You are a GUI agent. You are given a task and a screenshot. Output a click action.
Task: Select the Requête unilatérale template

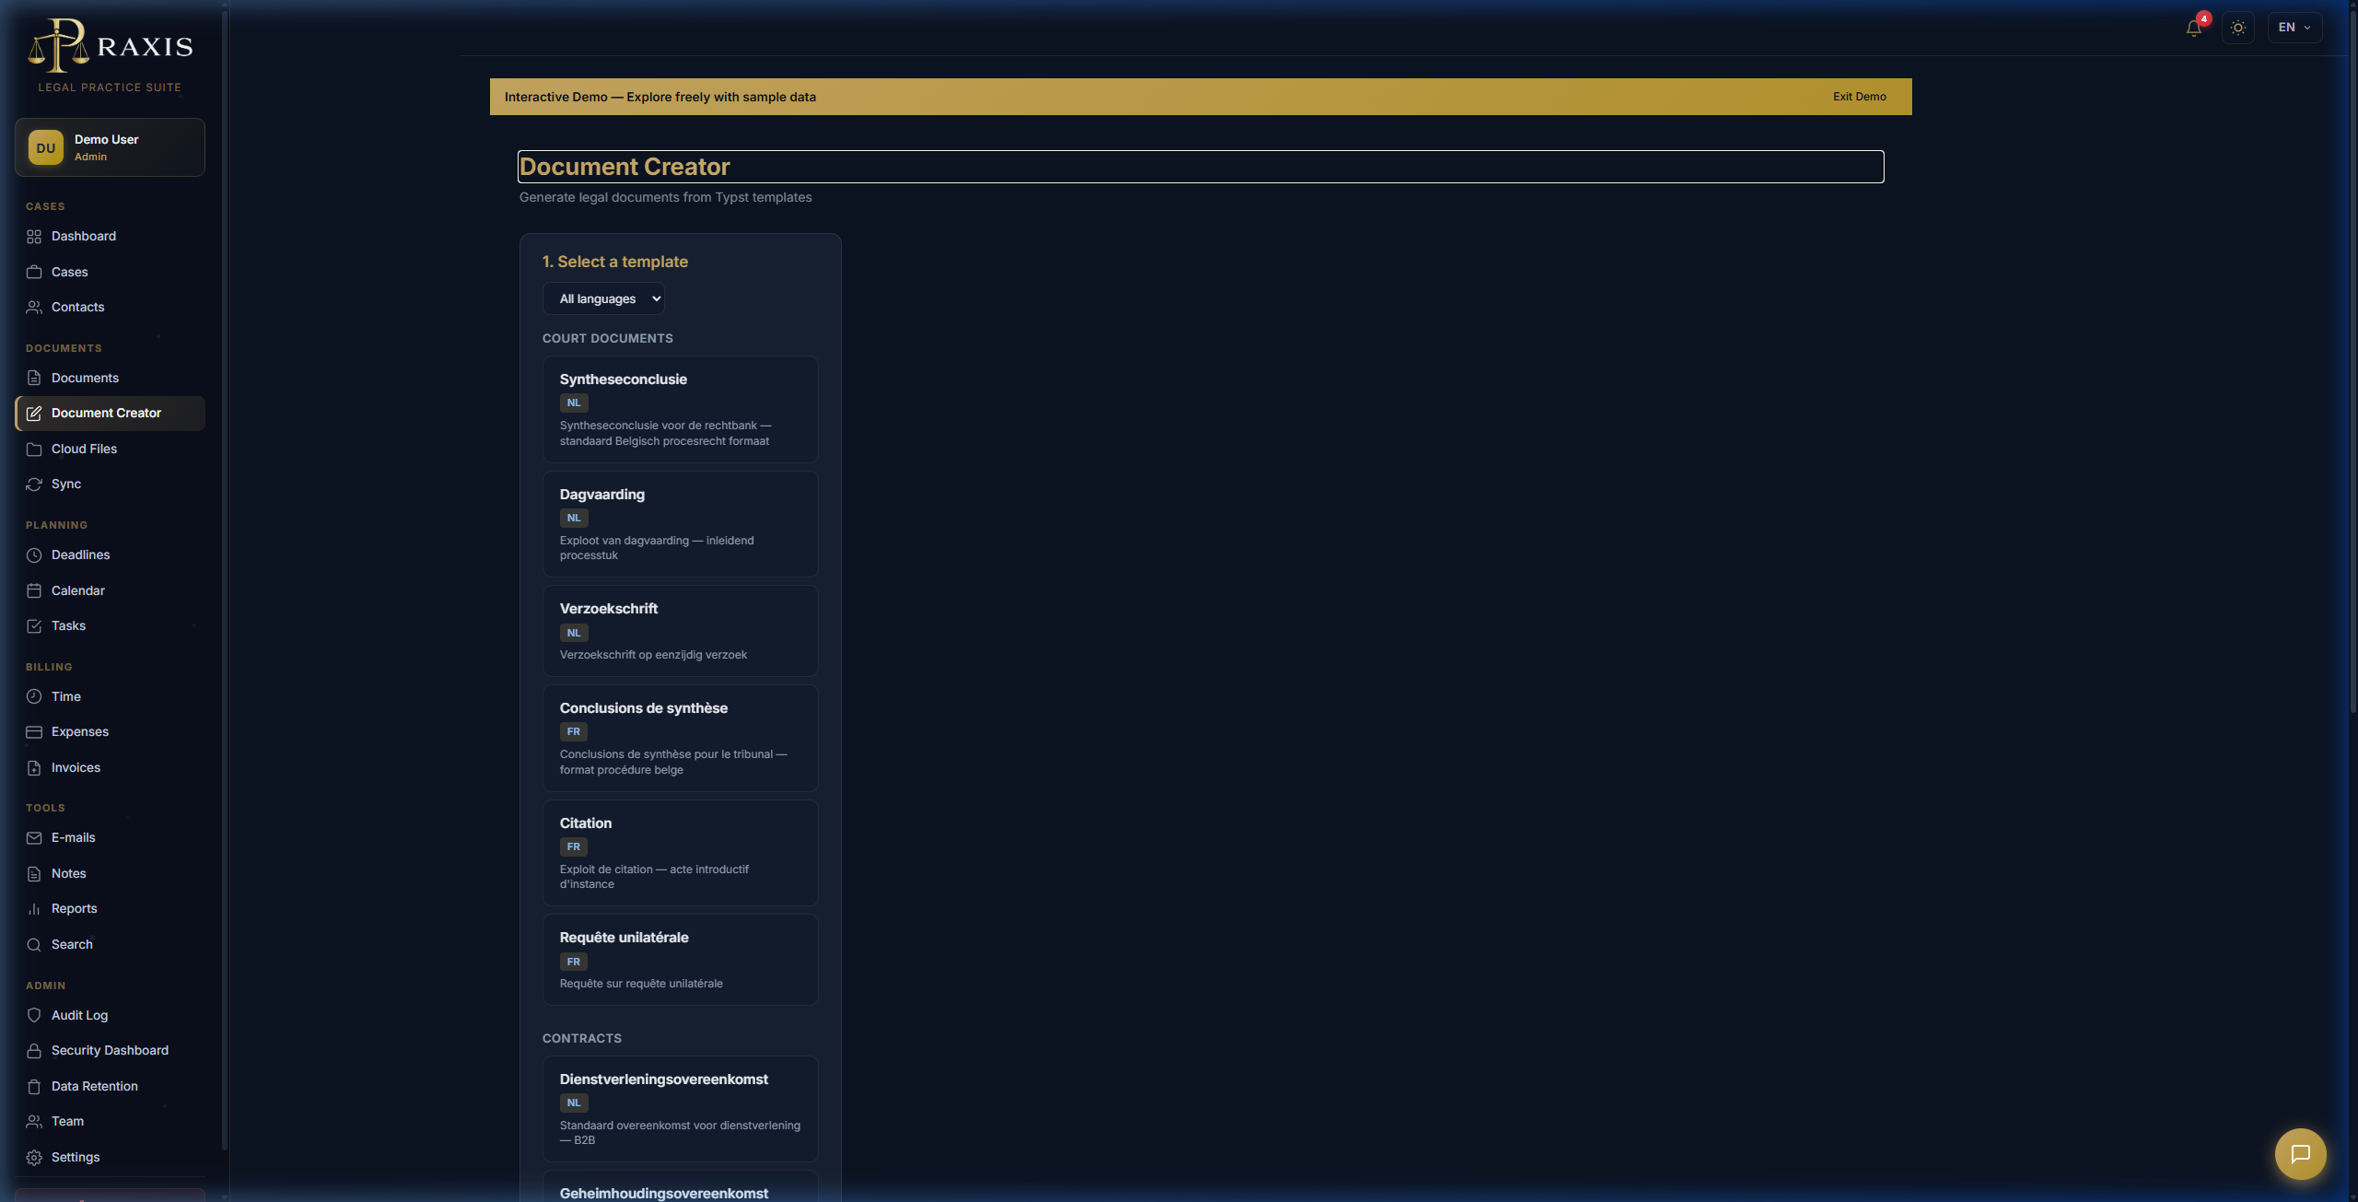[680, 960]
